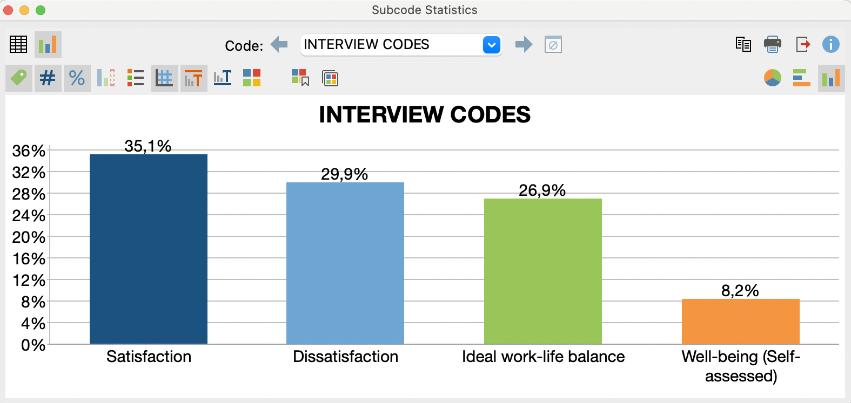Select the vertical bar chart display
851x403 pixels.
click(830, 78)
